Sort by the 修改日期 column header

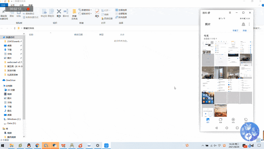[78, 34]
